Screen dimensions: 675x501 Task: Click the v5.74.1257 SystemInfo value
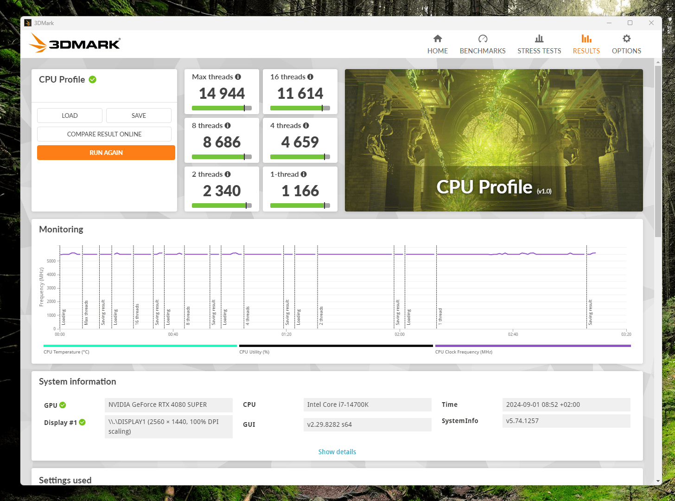pos(567,421)
